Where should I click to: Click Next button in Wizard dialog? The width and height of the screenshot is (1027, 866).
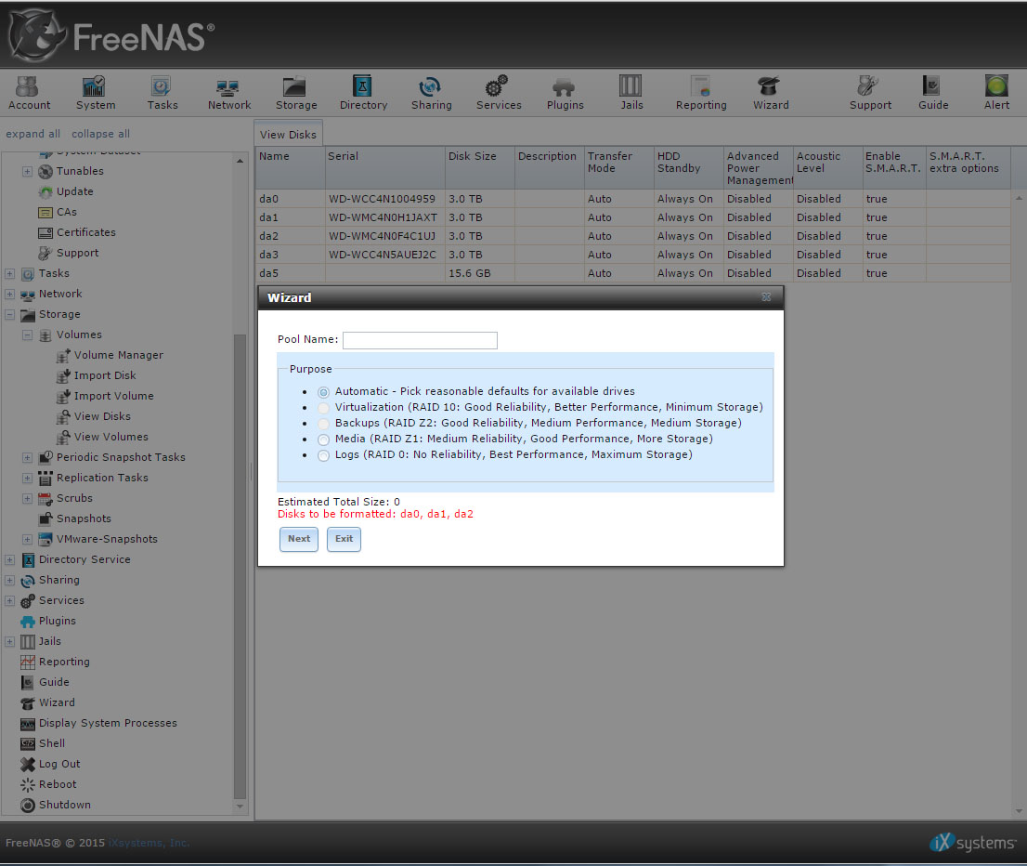[299, 539]
